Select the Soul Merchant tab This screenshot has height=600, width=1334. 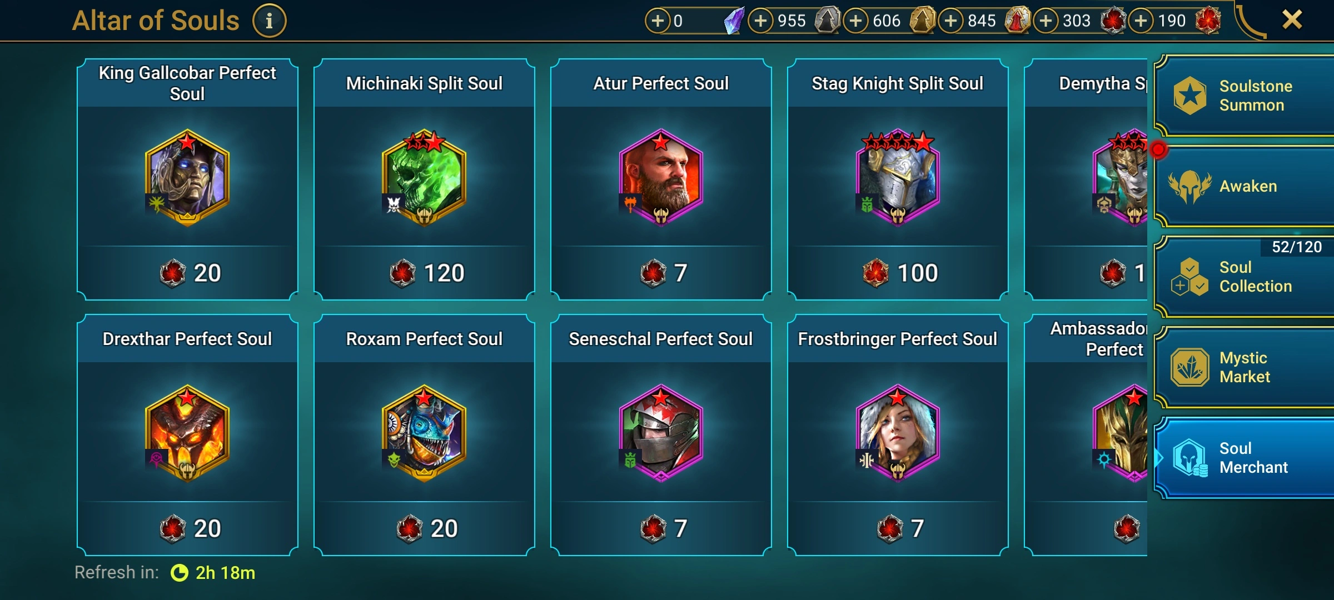click(1244, 458)
